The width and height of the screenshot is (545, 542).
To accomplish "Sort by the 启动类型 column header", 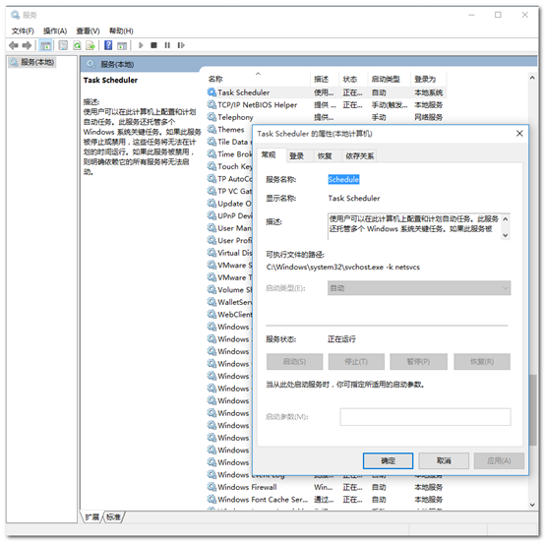I will (390, 80).
